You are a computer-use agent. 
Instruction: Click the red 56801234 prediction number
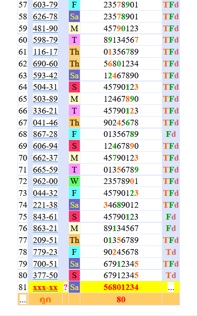[x=121, y=287]
